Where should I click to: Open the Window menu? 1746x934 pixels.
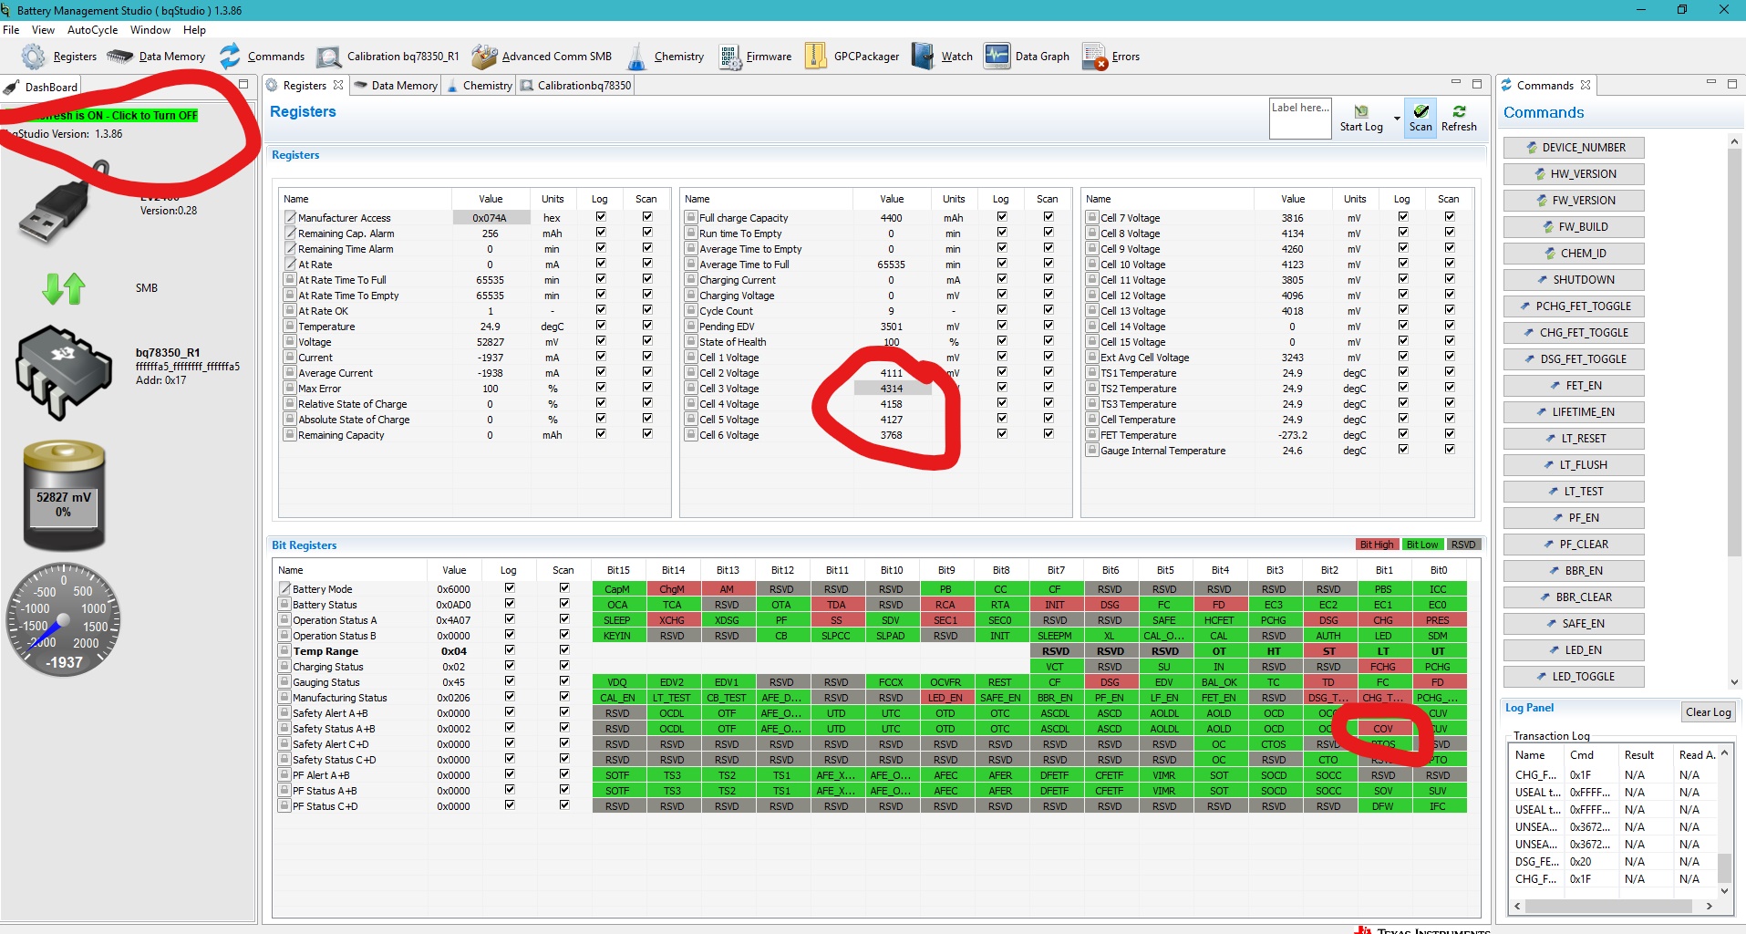click(150, 30)
